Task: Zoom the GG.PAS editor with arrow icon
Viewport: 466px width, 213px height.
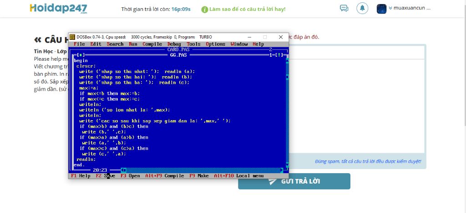Action: pyautogui.click(x=280, y=55)
